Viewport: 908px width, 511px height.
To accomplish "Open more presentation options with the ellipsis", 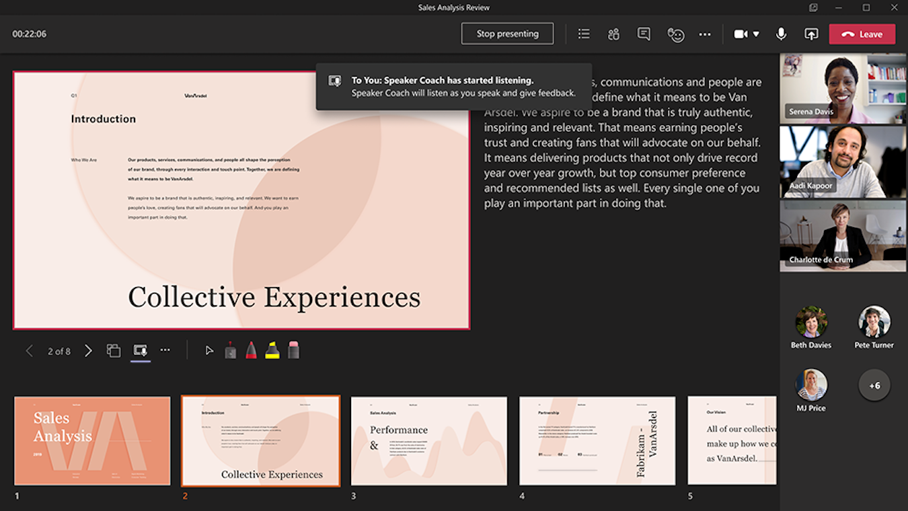I will tap(165, 350).
